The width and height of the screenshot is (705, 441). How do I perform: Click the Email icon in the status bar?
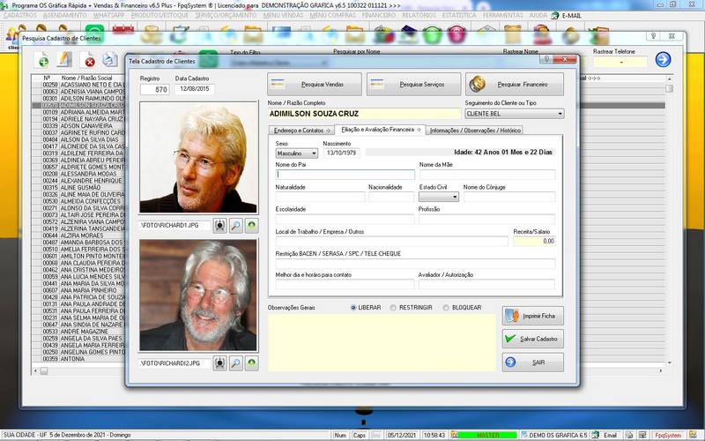(x=596, y=435)
